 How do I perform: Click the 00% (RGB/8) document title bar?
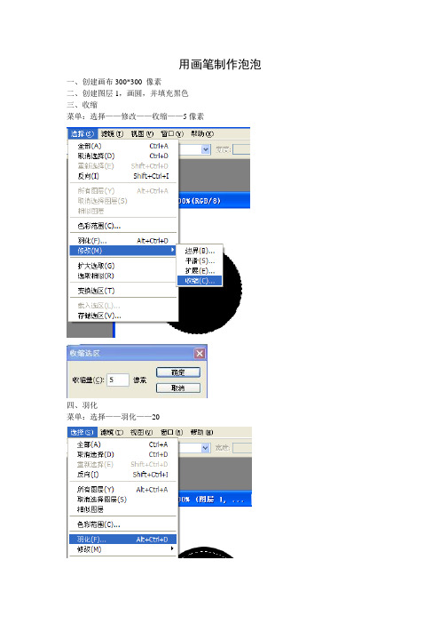click(215, 201)
